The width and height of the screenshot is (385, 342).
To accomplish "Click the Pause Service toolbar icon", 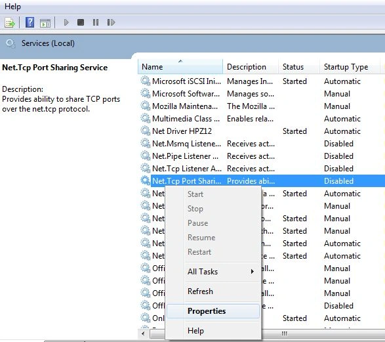I will coord(96,22).
